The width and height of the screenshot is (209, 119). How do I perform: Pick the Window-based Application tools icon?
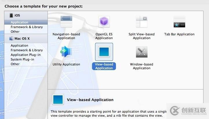[142, 52]
